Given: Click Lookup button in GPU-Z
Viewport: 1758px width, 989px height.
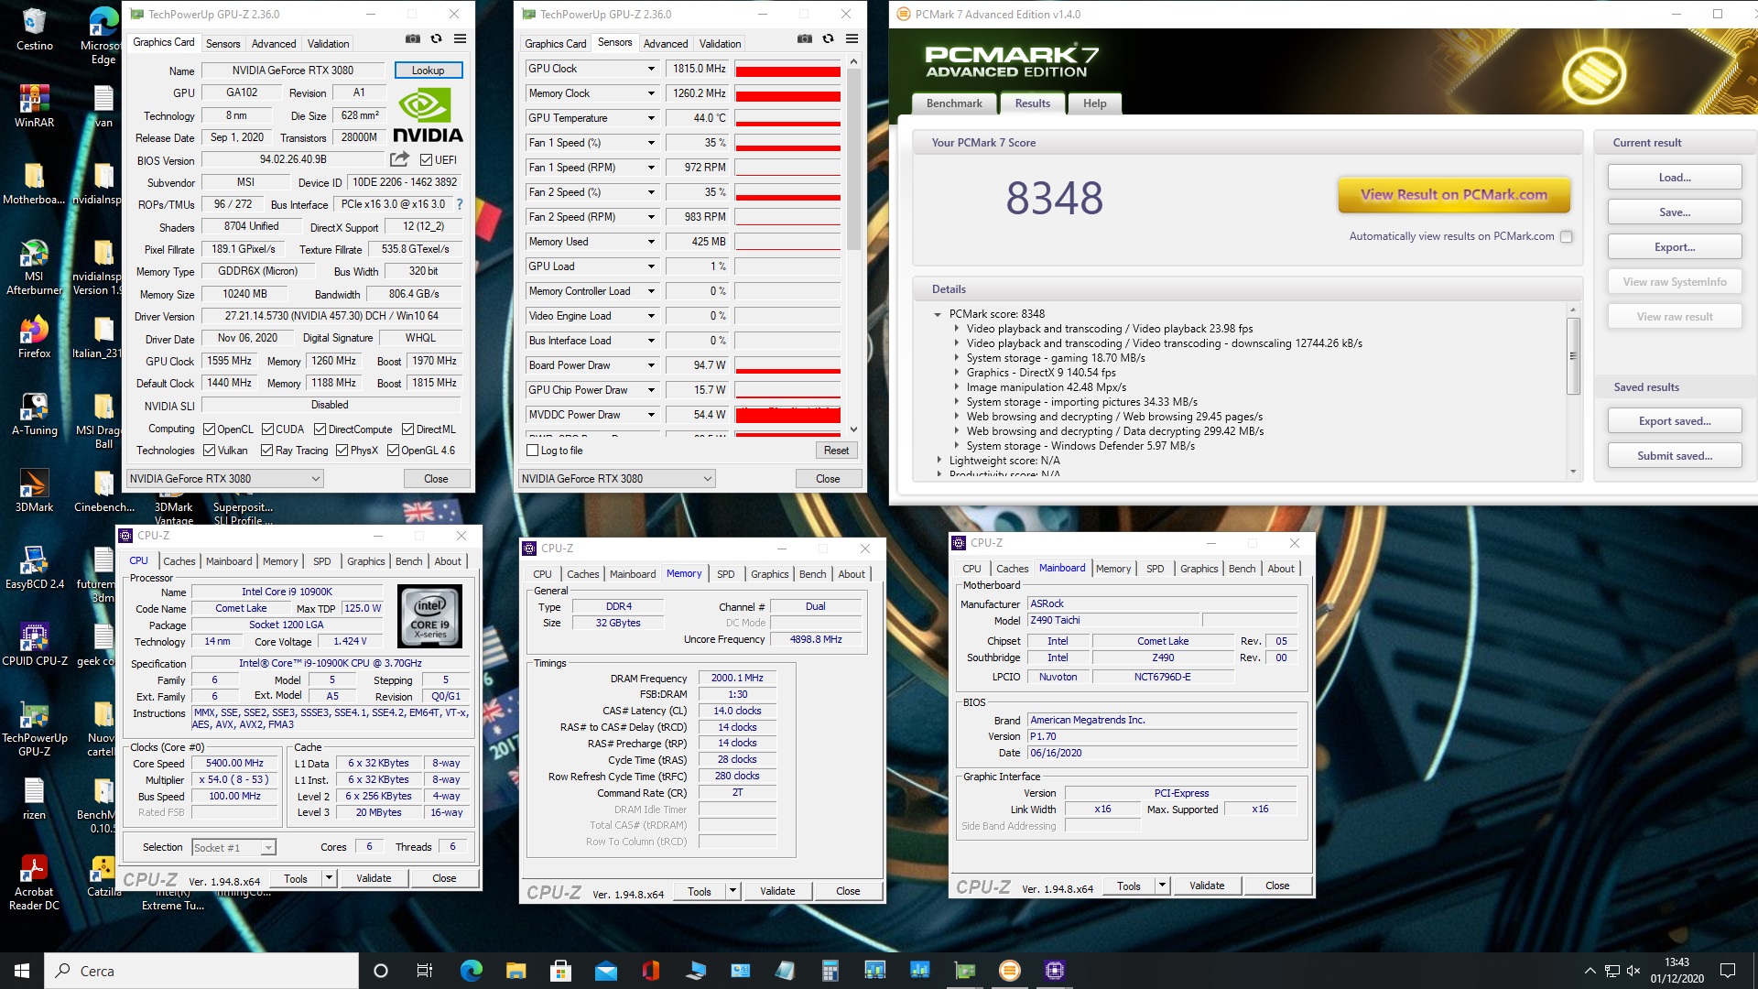Looking at the screenshot, I should click(x=428, y=71).
